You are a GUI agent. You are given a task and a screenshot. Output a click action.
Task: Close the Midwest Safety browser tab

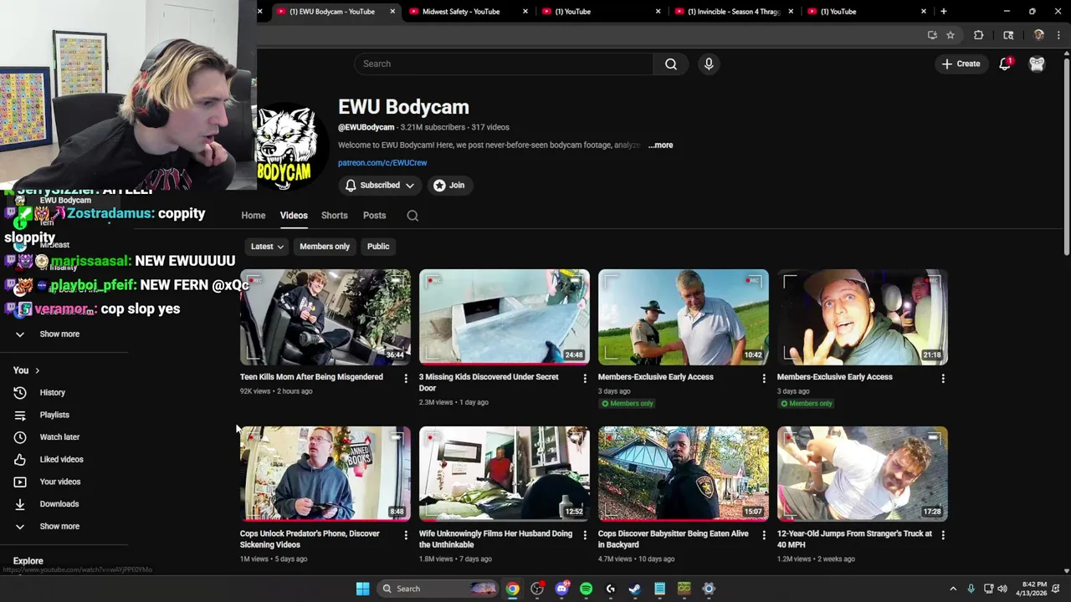[525, 12]
